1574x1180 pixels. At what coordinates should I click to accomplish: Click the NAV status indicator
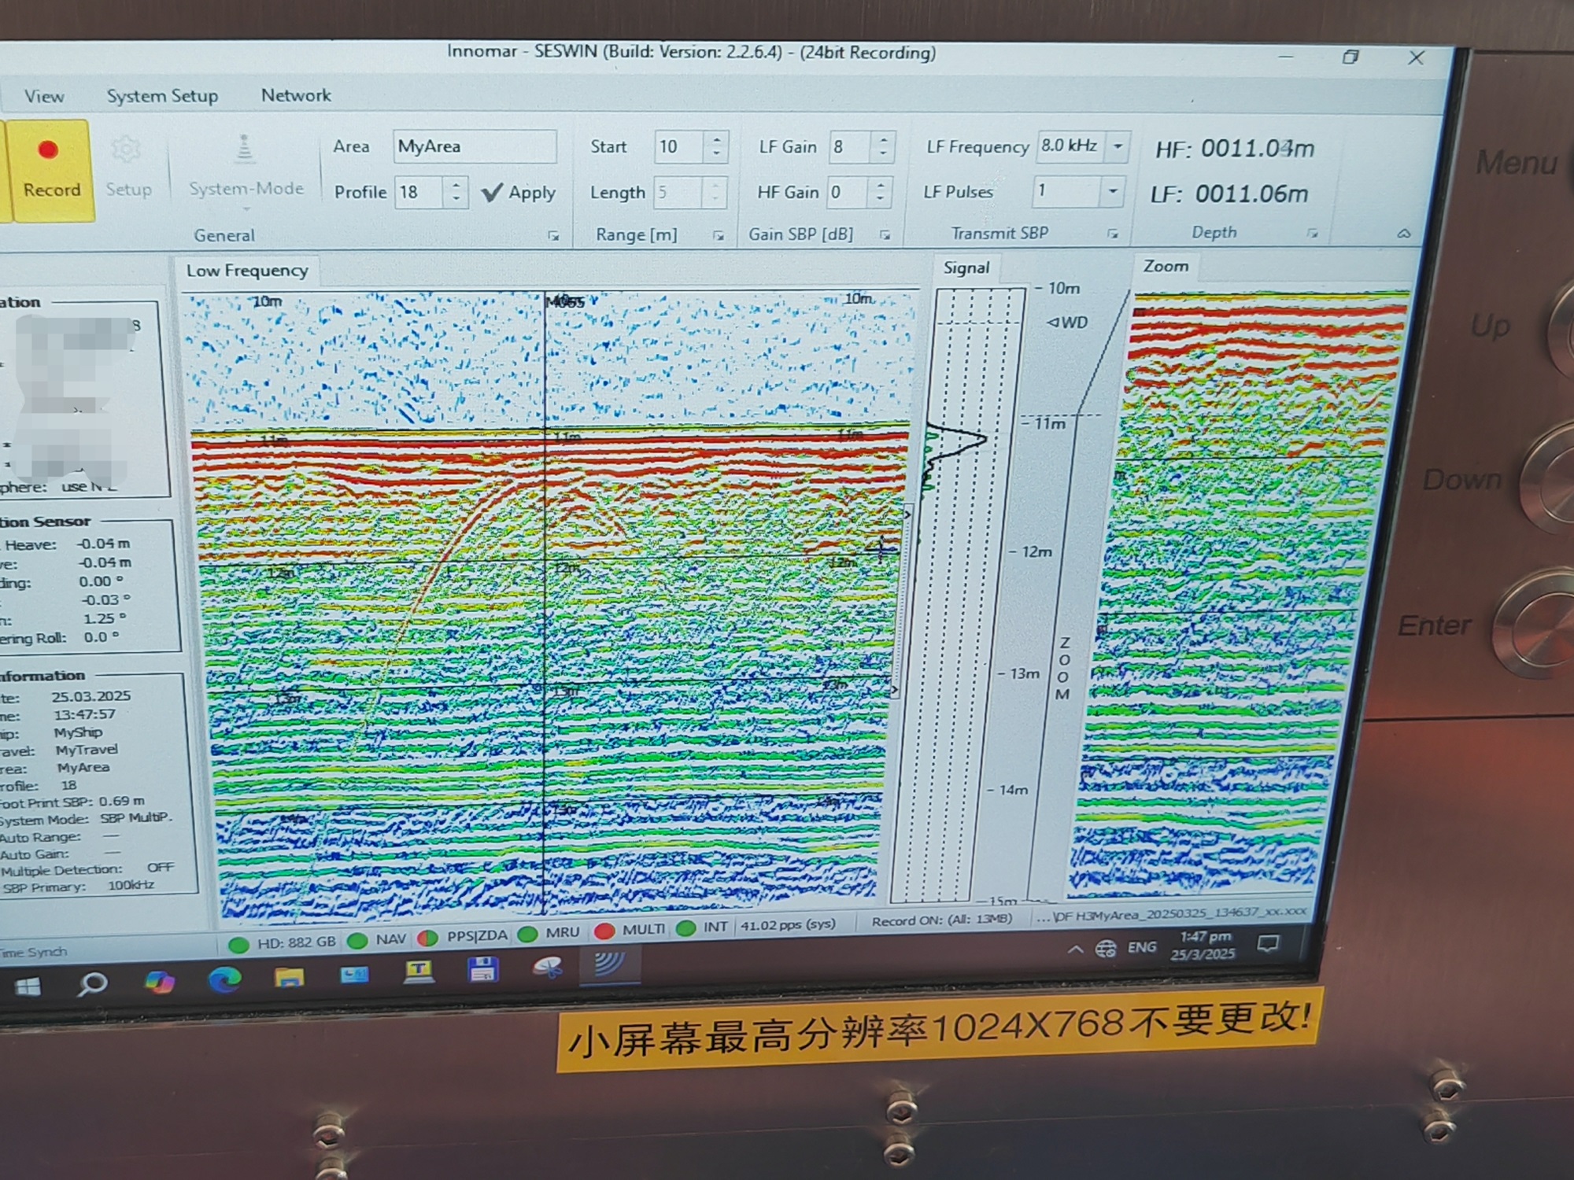tap(378, 939)
